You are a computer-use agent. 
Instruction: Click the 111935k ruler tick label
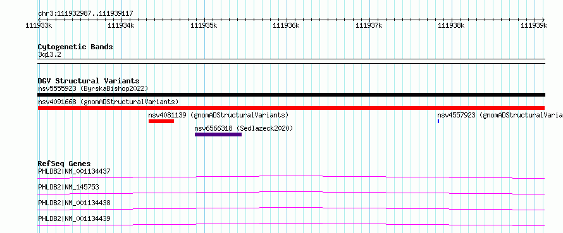tap(204, 25)
